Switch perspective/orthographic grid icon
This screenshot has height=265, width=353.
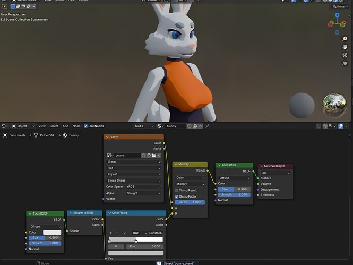coord(345,64)
